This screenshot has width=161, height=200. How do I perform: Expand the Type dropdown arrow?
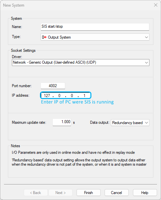tap(146, 37)
